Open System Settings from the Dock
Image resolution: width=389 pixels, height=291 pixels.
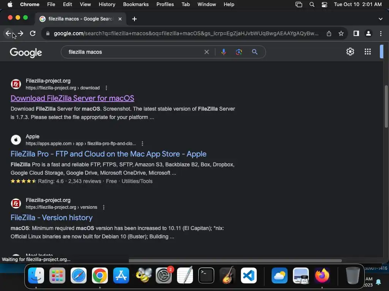coord(164,275)
